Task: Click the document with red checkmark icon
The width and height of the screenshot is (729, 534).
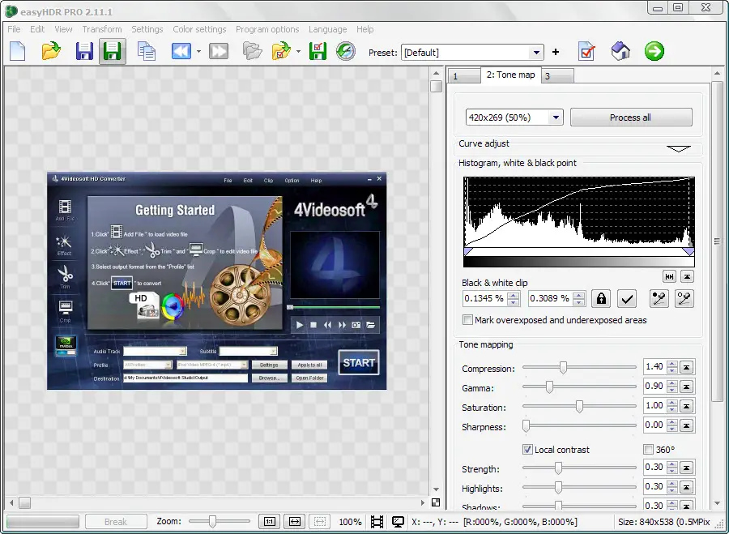Action: pyautogui.click(x=586, y=51)
